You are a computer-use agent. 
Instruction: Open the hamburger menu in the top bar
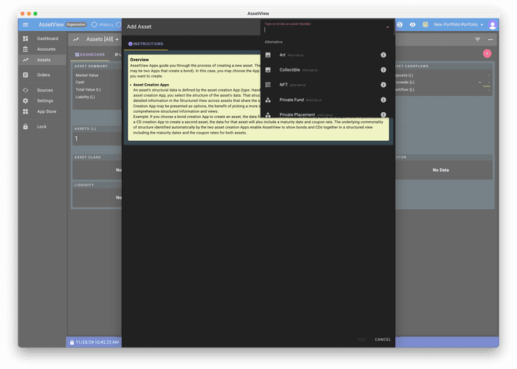coord(25,24)
